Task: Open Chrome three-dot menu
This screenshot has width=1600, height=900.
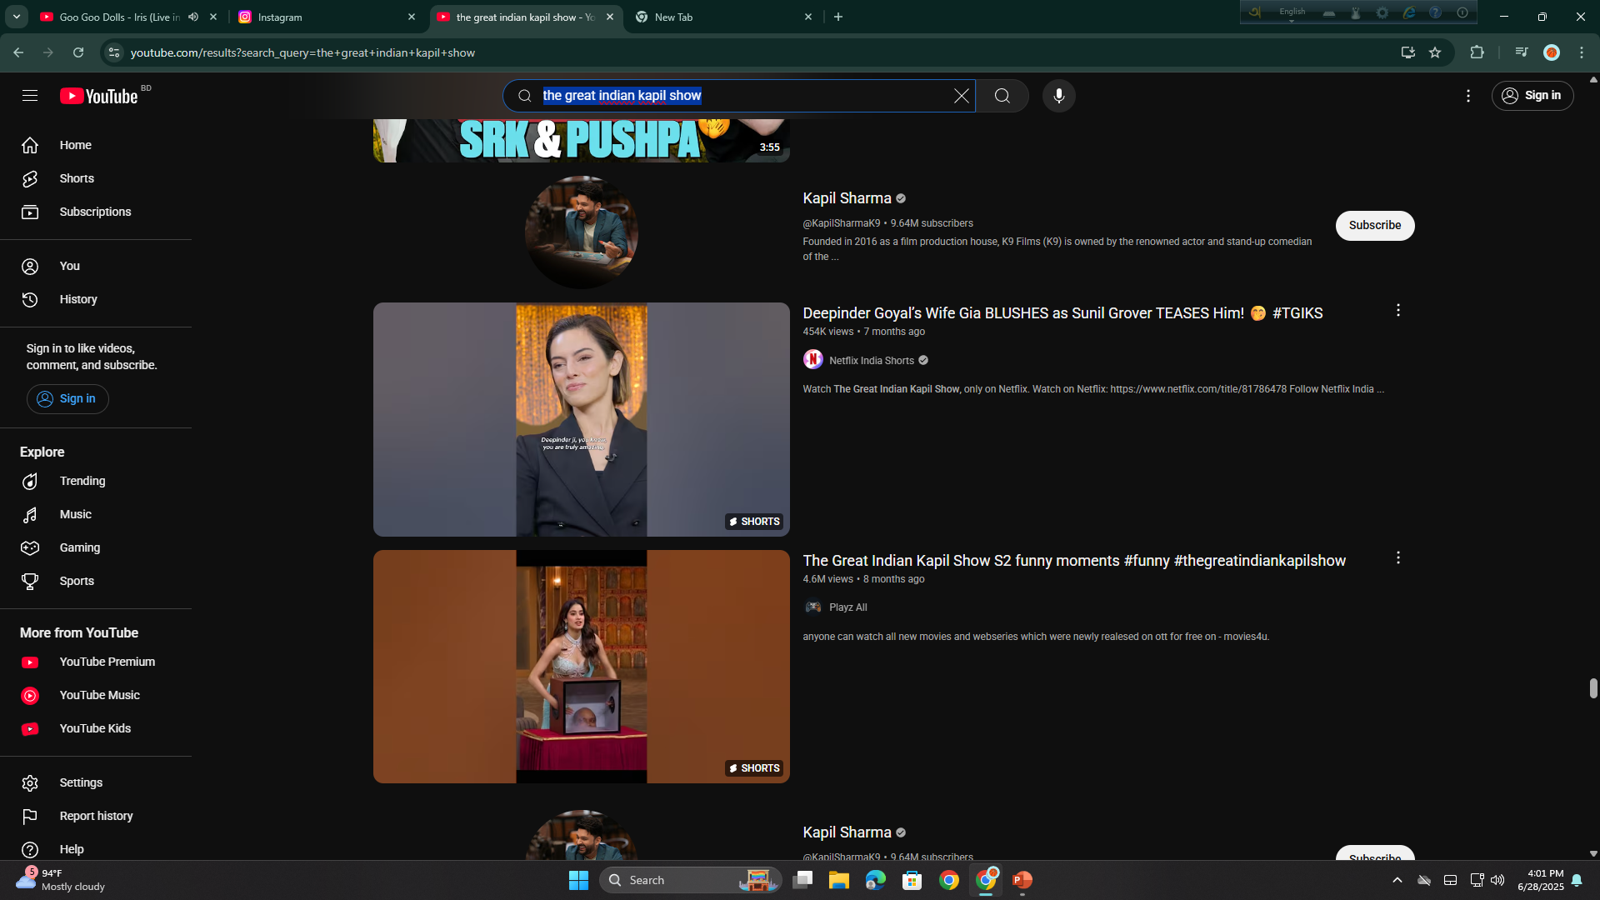Action: click(1582, 52)
